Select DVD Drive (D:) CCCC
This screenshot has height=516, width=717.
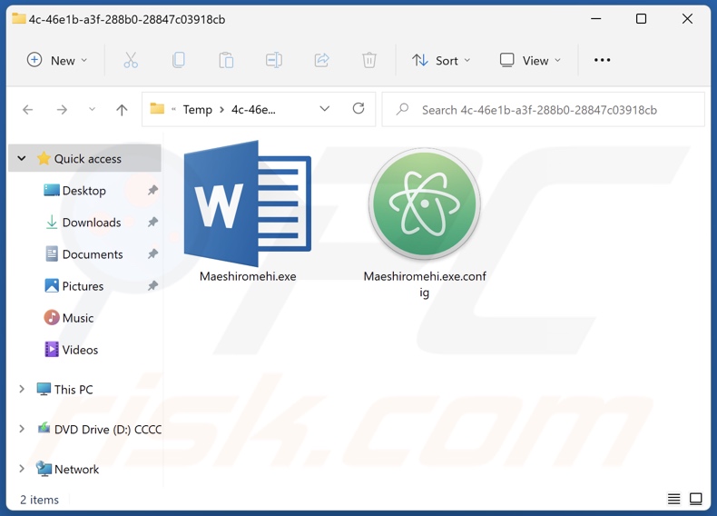[x=107, y=430]
